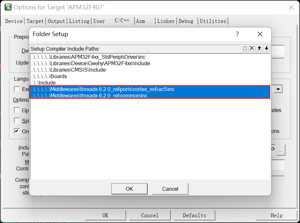This screenshot has height=223, width=300.
Task: Open the Debug tab
Action: (x=186, y=21)
